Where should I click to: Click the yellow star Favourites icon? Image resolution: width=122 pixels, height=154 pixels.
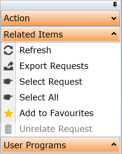click(8, 113)
